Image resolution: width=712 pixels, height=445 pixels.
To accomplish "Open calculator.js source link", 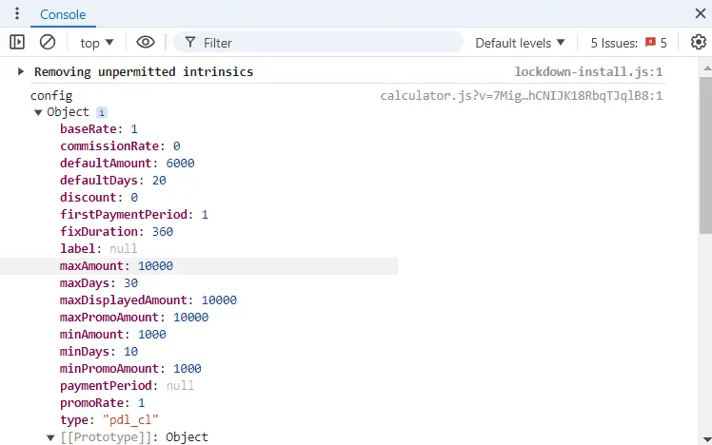I will [521, 96].
